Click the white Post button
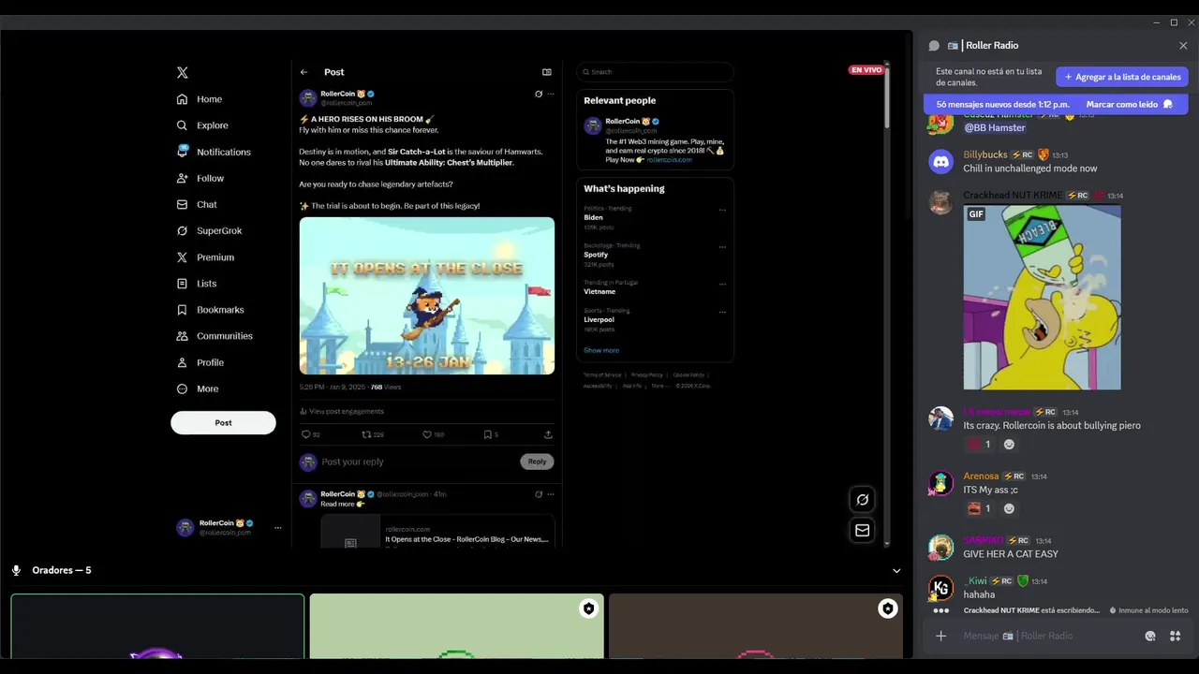 click(223, 422)
